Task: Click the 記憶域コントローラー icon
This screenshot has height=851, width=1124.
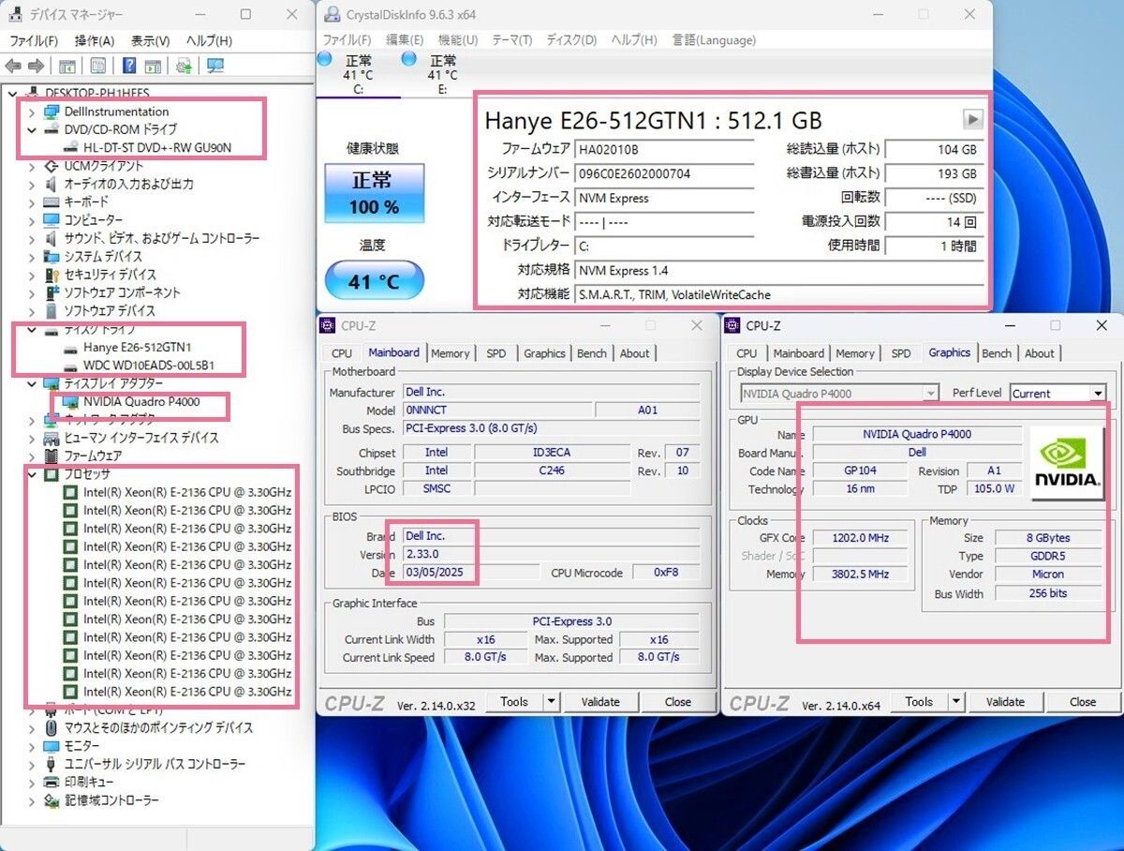Action: (x=52, y=800)
